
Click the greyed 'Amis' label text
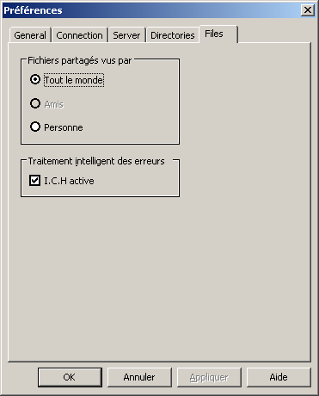(x=54, y=104)
